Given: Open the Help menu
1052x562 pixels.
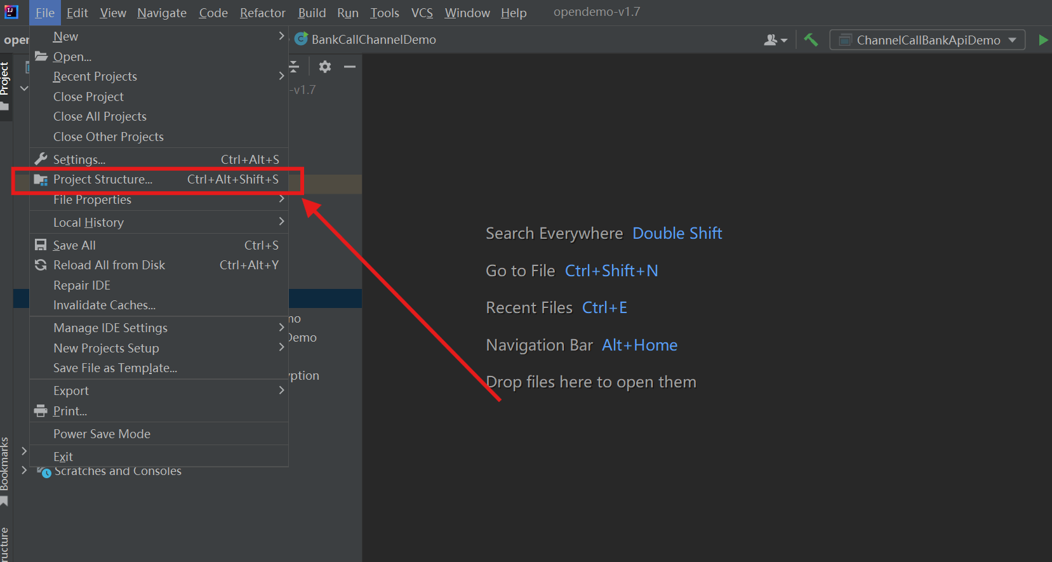Looking at the screenshot, I should 514,13.
